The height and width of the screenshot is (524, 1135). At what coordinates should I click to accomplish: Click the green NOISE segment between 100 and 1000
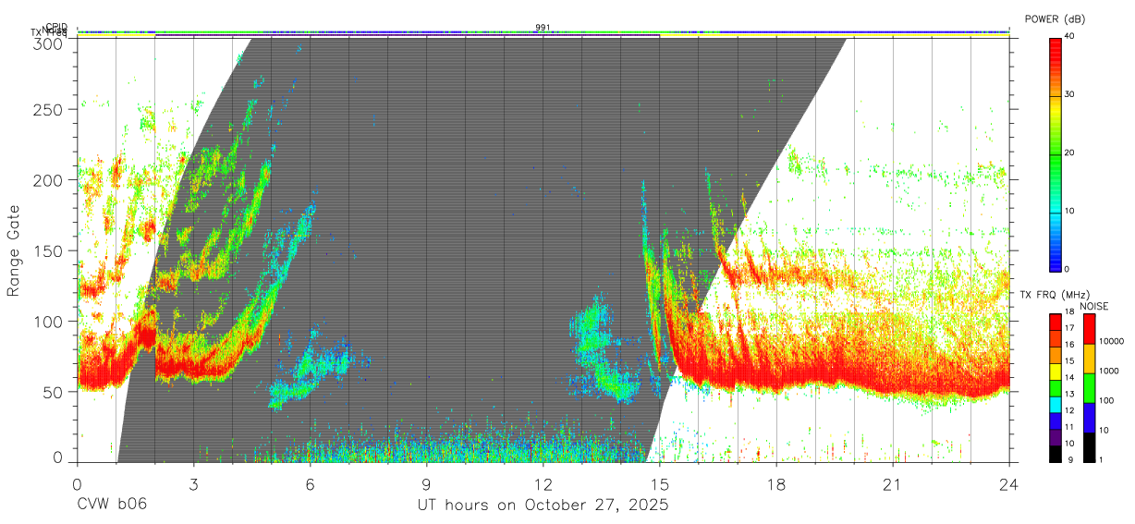(x=1088, y=388)
